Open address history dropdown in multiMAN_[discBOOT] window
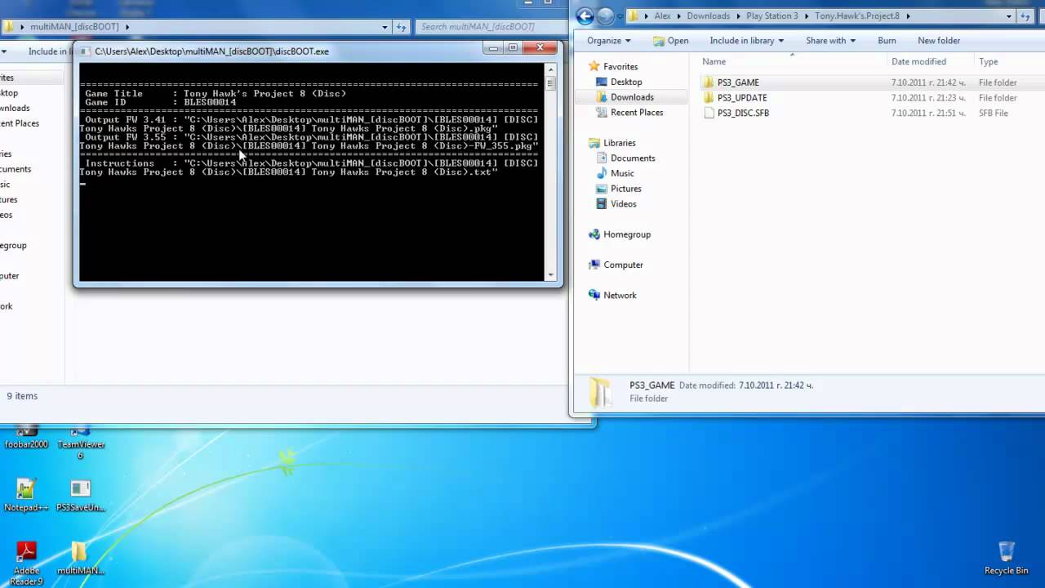The height and width of the screenshot is (588, 1045). [x=385, y=27]
